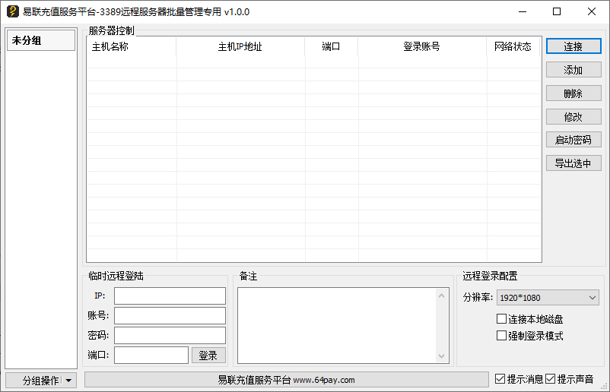Open 启动密码 settings
The image size is (610, 392).
pyautogui.click(x=573, y=140)
